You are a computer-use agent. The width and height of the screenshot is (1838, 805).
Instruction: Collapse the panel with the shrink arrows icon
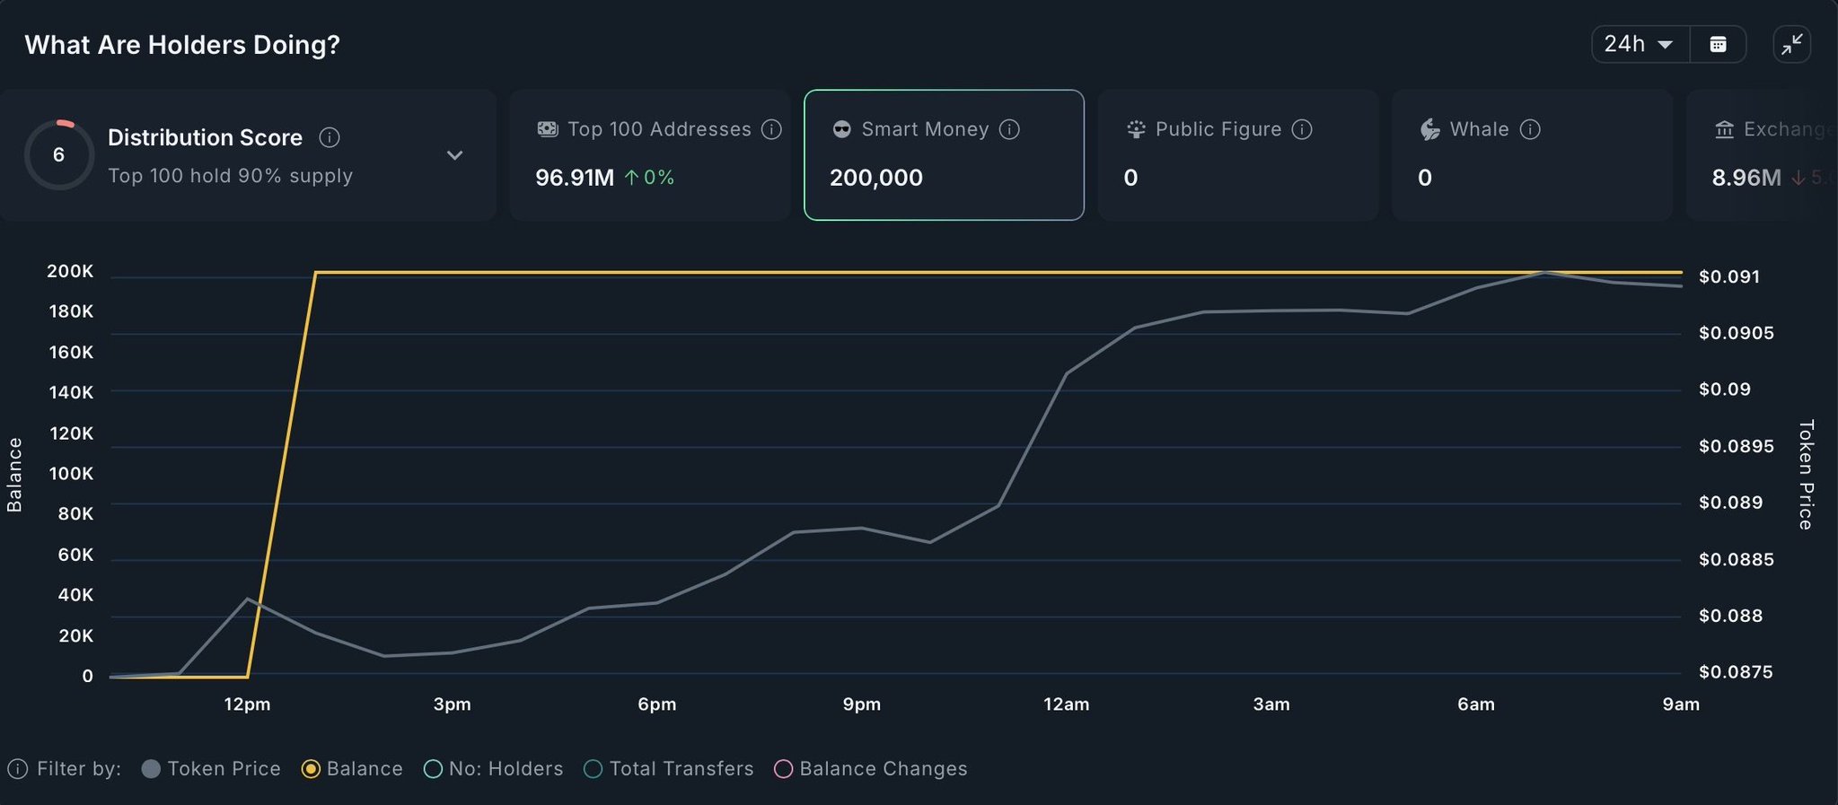(x=1791, y=45)
